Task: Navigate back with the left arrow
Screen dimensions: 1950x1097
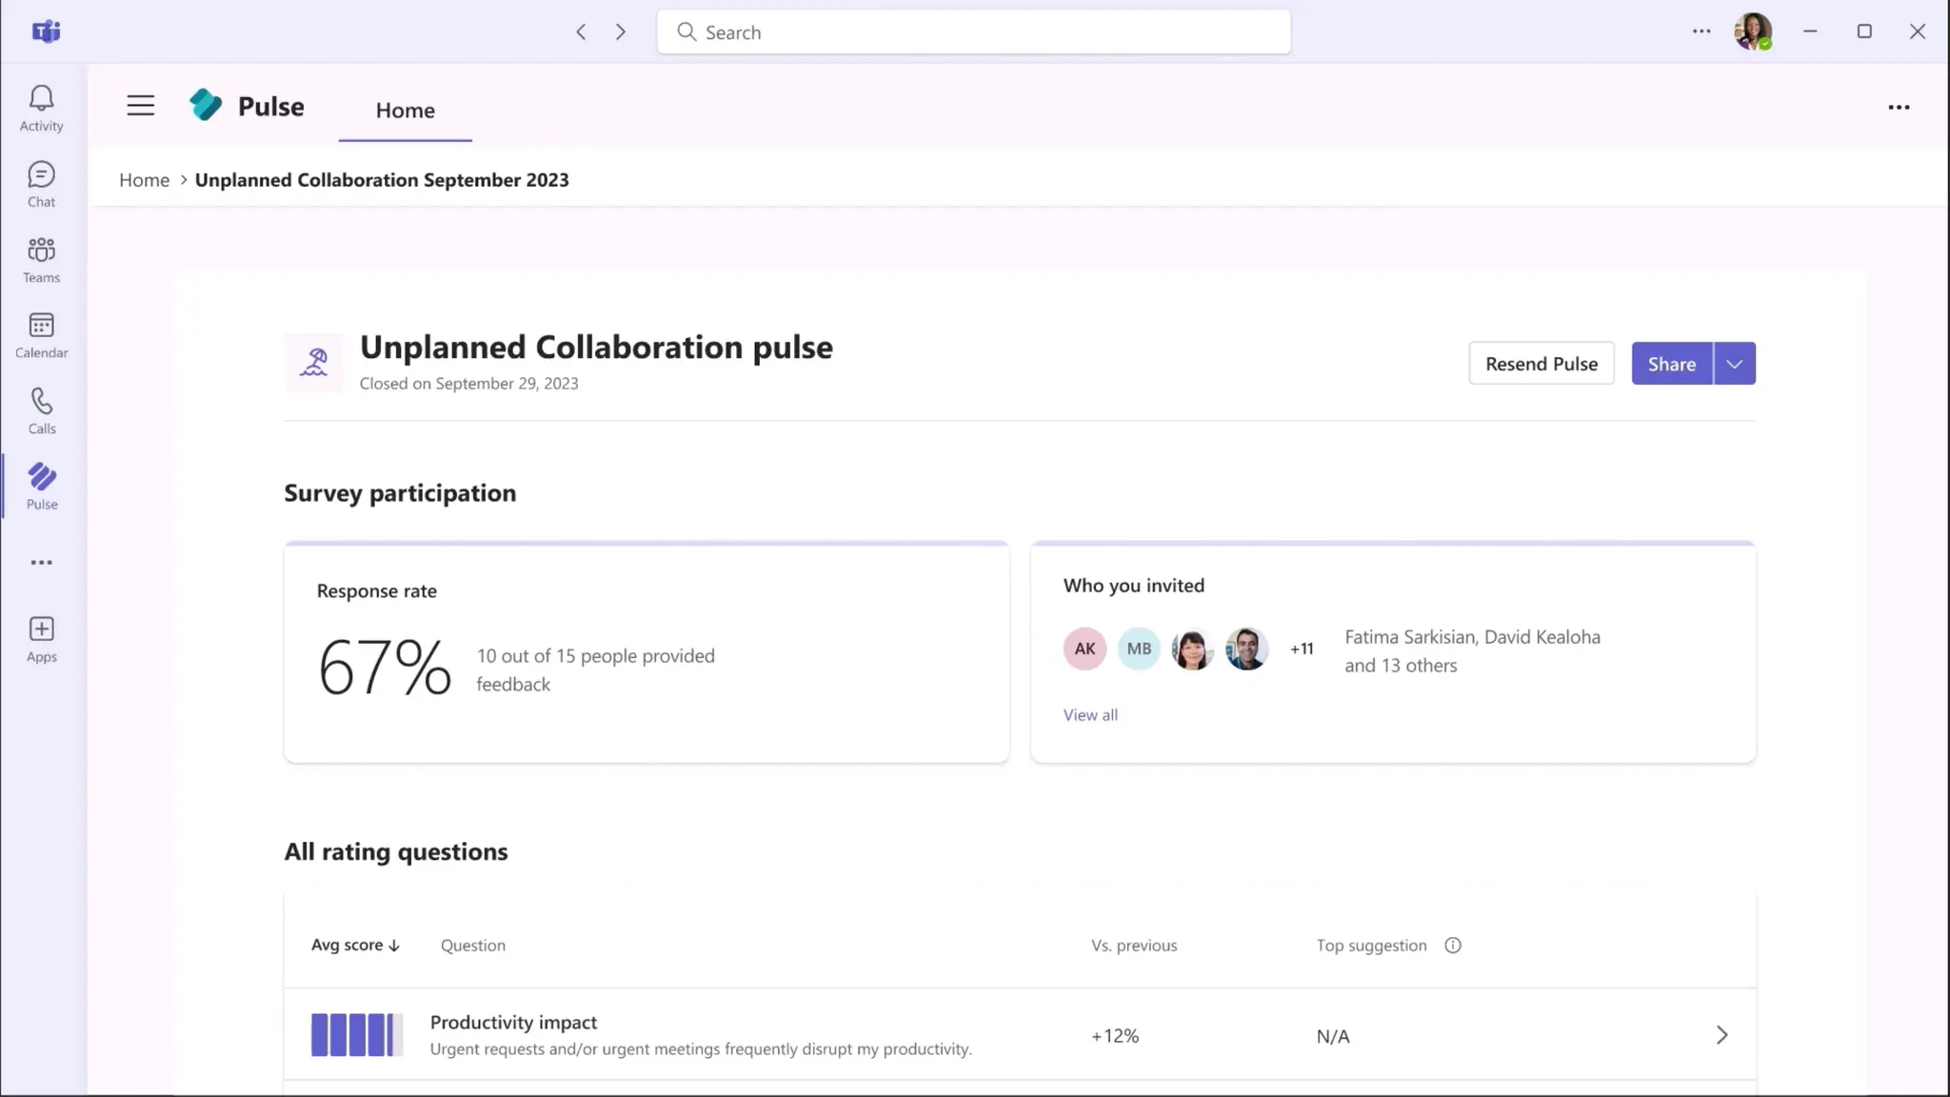Action: coord(581,32)
